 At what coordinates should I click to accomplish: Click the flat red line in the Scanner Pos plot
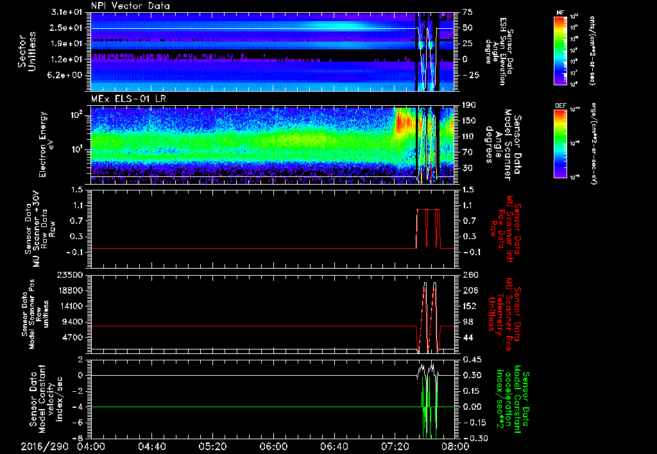(257, 326)
